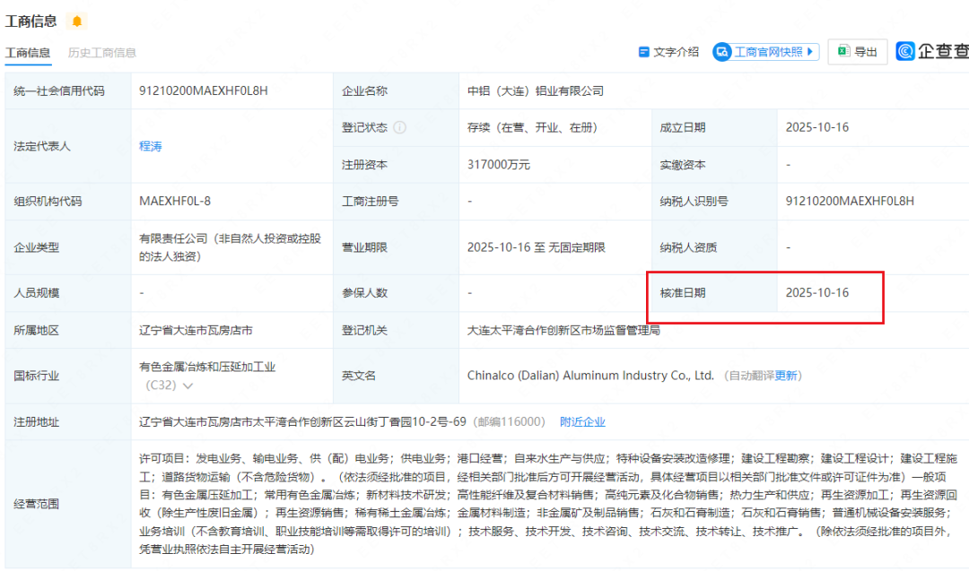Open the 工商官网快照 snapshot icon
Viewport: 969px width, 571px height.
coord(721,52)
